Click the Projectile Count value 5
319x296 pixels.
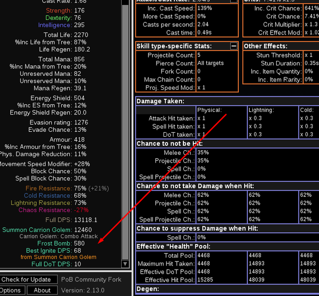[x=199, y=55]
